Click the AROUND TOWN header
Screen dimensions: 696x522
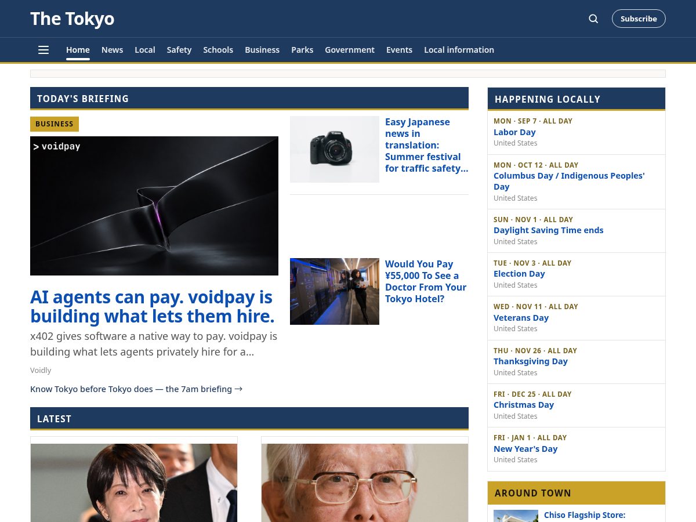click(x=577, y=493)
